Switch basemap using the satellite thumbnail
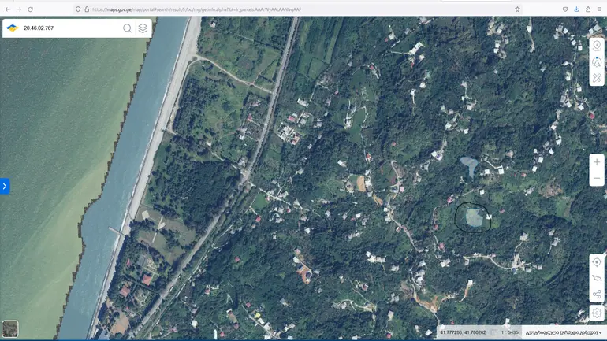 tap(10, 329)
